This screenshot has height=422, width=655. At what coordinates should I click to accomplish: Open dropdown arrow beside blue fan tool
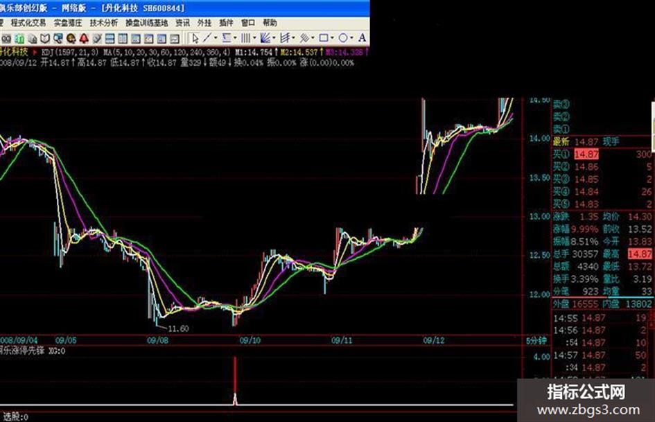point(274,38)
